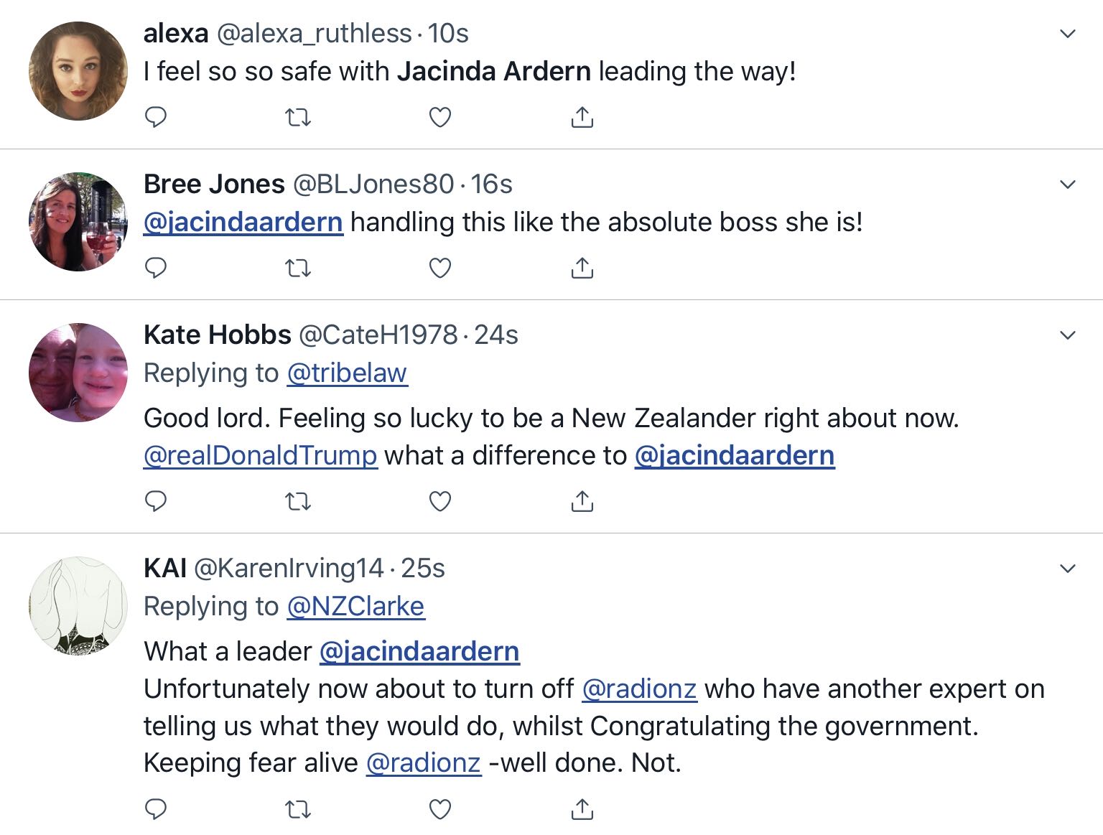Follow the @tribelaw reply link
The height and width of the screenshot is (835, 1103).
(347, 373)
